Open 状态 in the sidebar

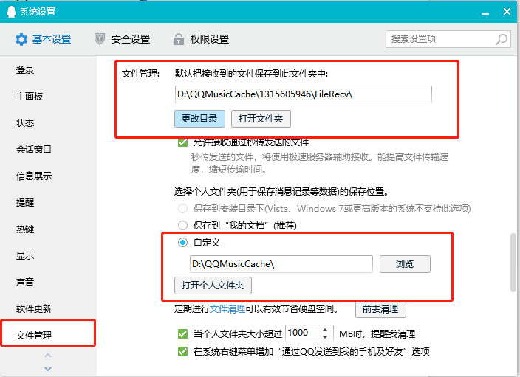tap(25, 123)
